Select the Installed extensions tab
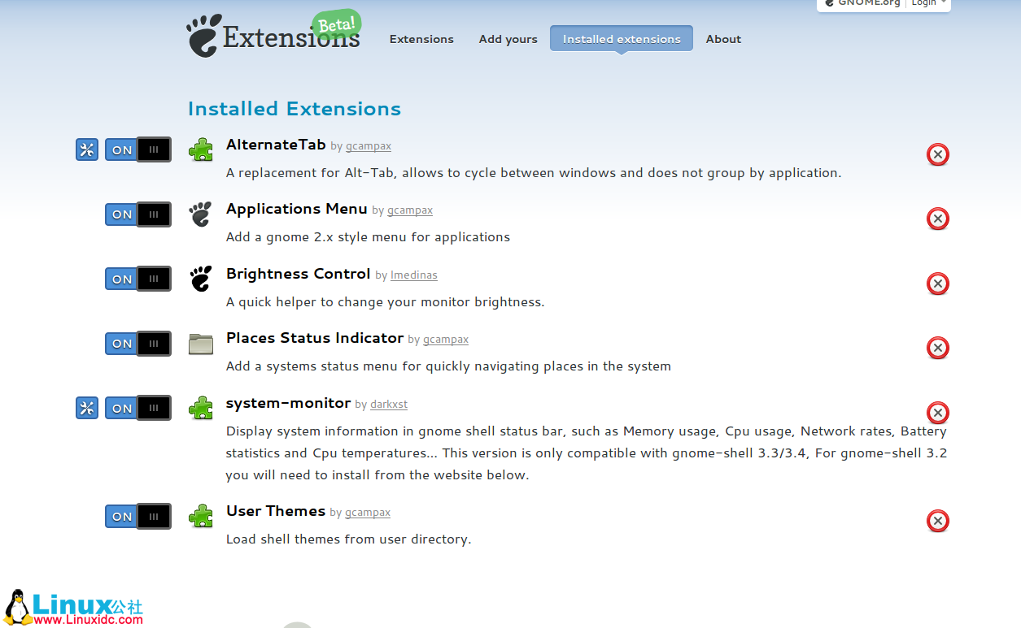Screen dimensions: 1021x628 [x=622, y=38]
